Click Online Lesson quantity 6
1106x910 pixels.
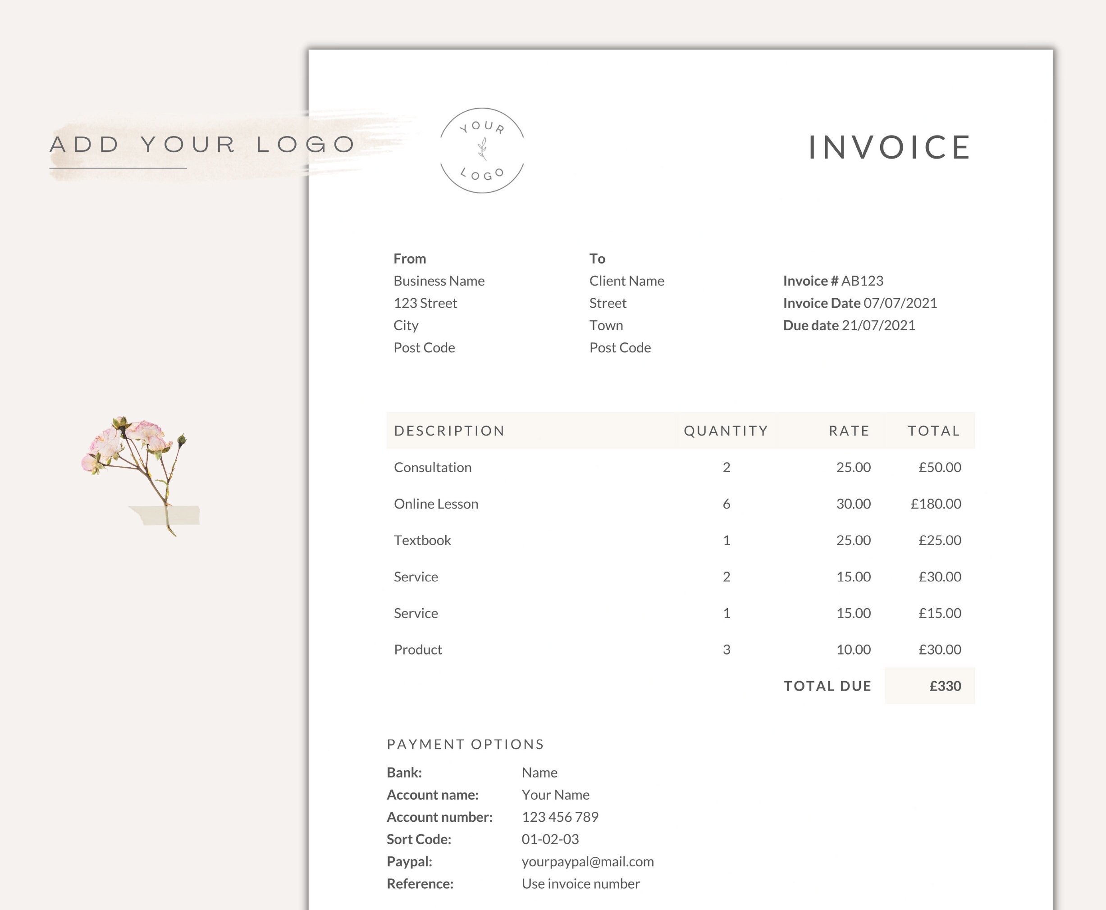click(727, 504)
